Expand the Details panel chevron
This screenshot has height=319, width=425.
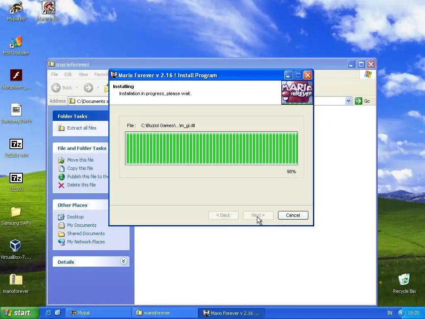(x=123, y=261)
